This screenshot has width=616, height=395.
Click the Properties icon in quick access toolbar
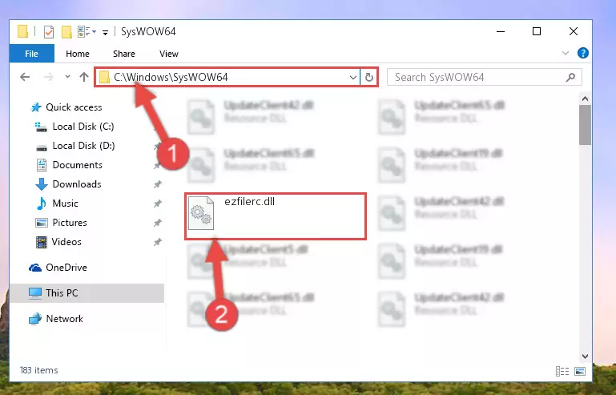point(48,32)
